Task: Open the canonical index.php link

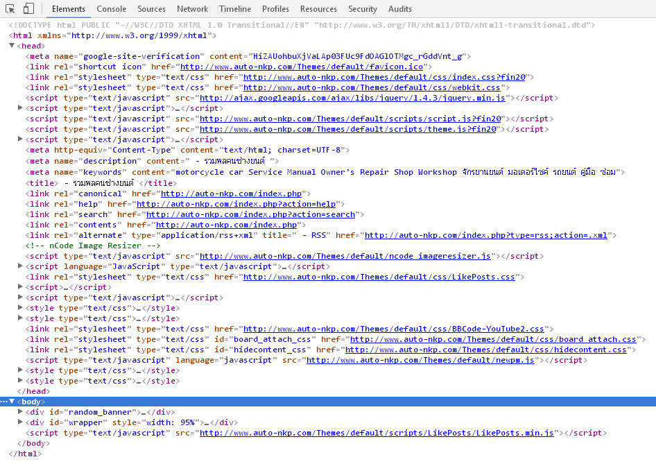Action: 232,194
